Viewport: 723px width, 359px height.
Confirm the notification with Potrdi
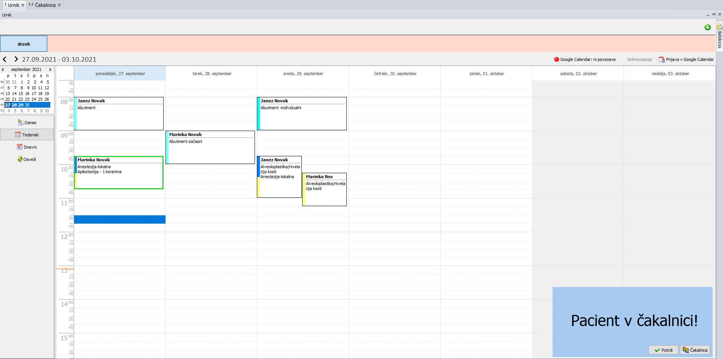point(663,350)
